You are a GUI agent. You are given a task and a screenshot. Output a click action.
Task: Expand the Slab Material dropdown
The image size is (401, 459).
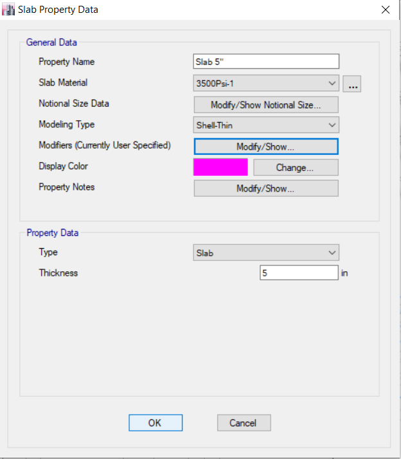tap(266, 83)
